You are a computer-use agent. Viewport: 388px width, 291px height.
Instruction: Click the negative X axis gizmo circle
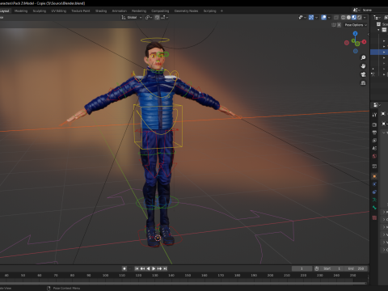347,43
